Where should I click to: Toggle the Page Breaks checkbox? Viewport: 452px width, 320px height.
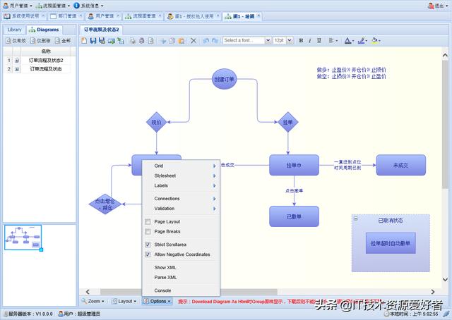click(x=148, y=231)
